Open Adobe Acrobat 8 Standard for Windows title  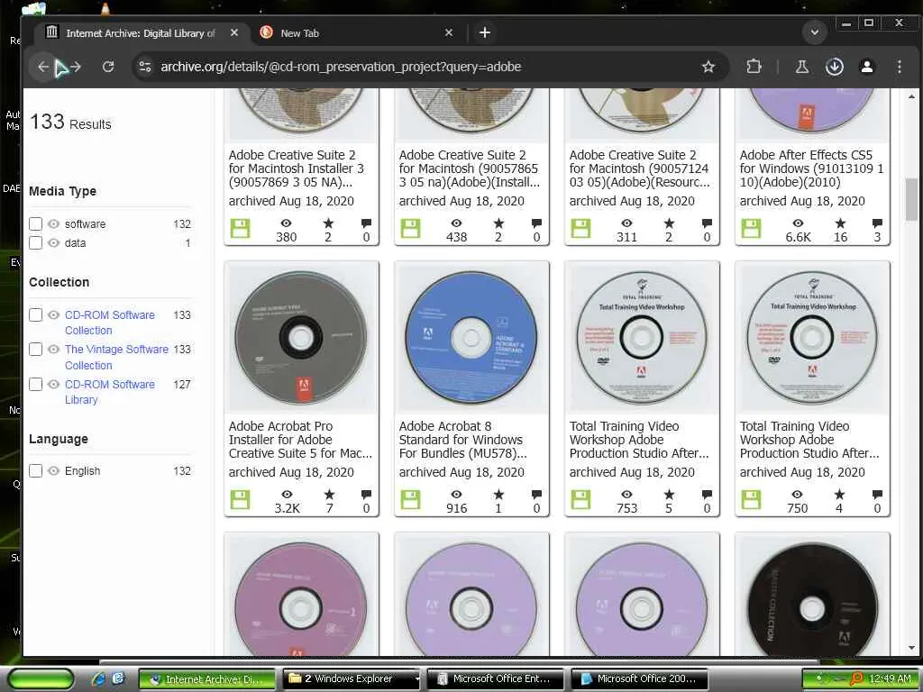coord(462,440)
